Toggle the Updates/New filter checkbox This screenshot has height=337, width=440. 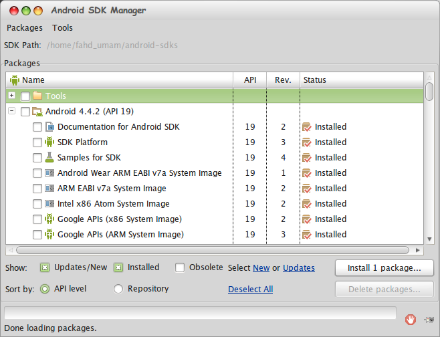(x=45, y=267)
